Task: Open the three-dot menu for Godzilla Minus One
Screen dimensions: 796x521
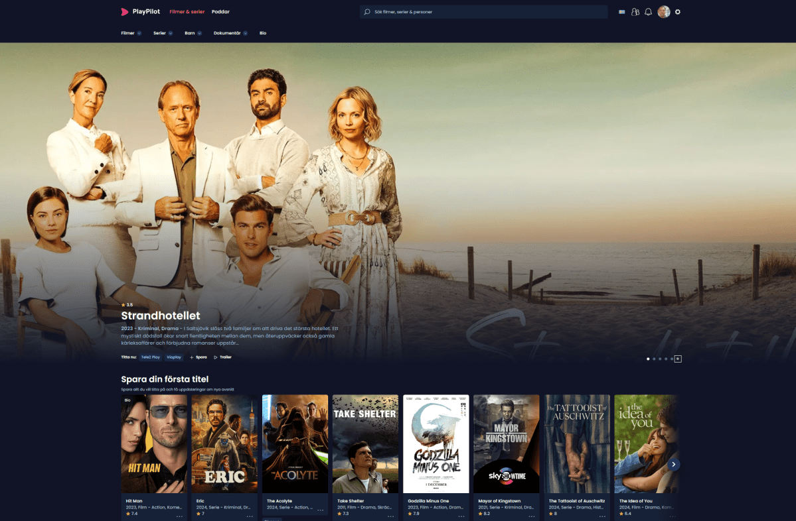Action: [x=461, y=516]
